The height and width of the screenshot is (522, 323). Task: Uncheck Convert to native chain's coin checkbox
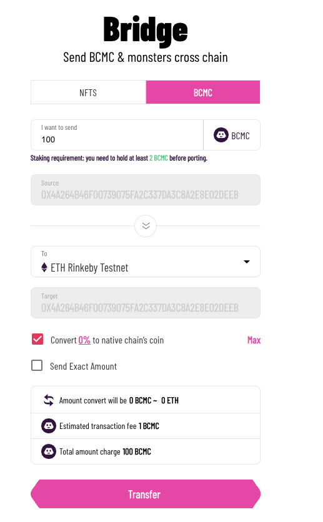pos(37,339)
